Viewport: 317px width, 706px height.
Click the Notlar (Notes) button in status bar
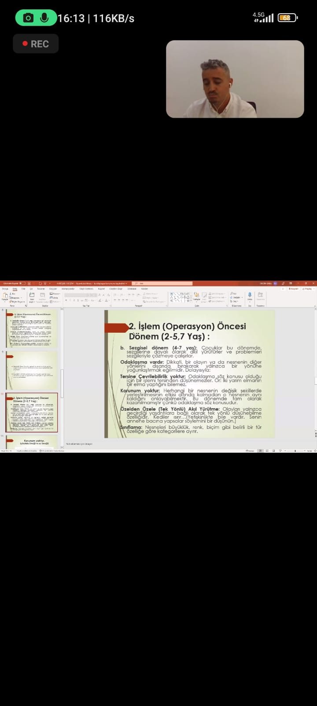(250, 451)
